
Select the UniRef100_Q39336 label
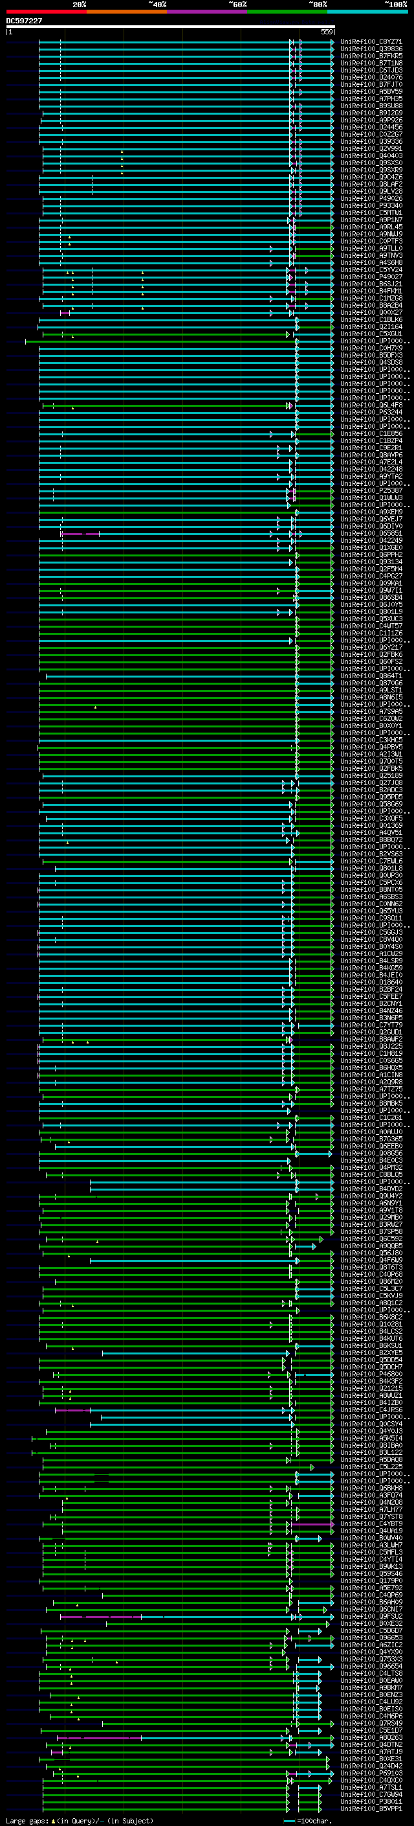pyautogui.click(x=371, y=141)
